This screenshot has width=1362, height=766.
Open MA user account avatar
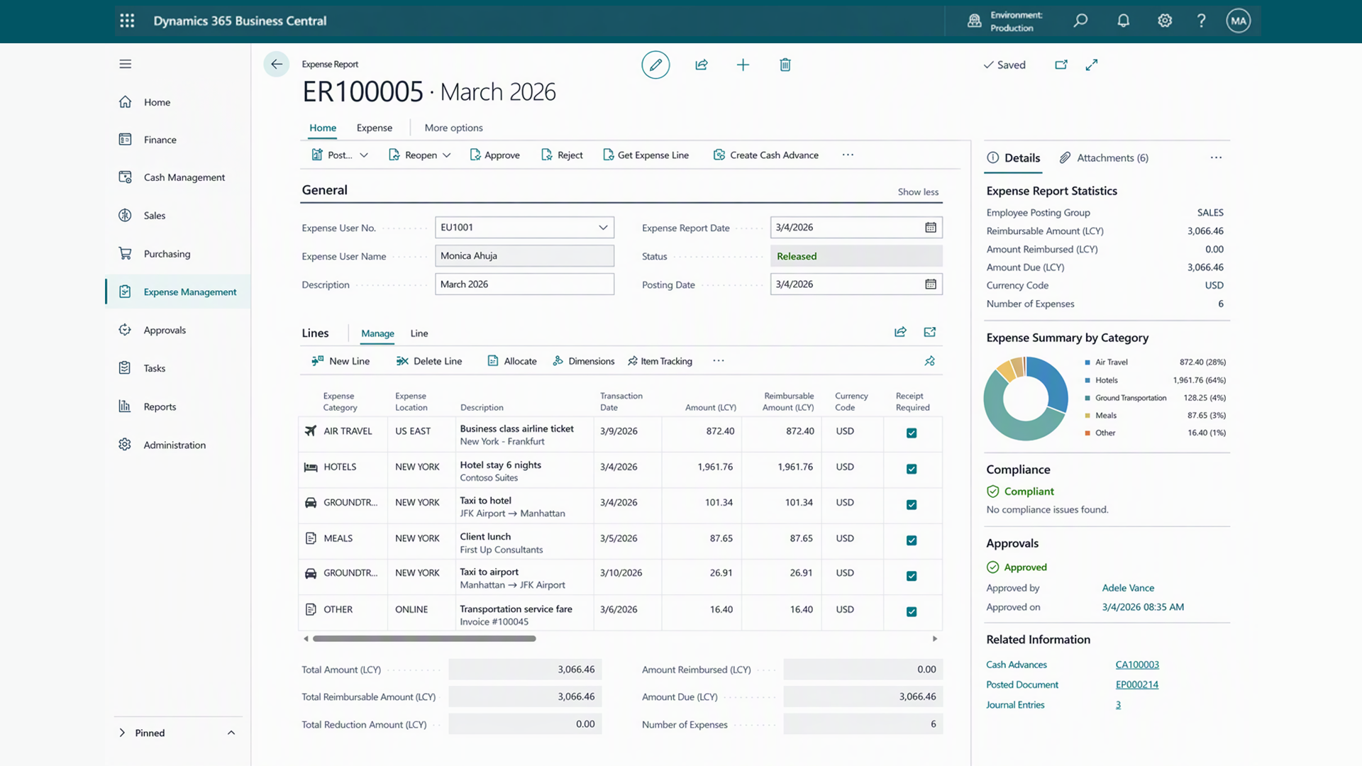coord(1239,21)
